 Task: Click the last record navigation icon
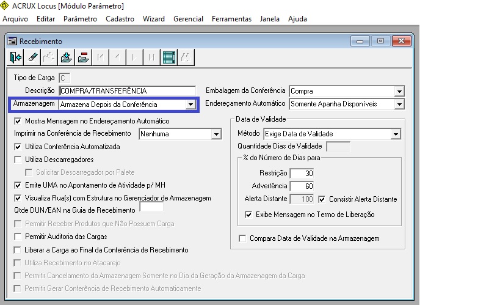click(x=151, y=57)
